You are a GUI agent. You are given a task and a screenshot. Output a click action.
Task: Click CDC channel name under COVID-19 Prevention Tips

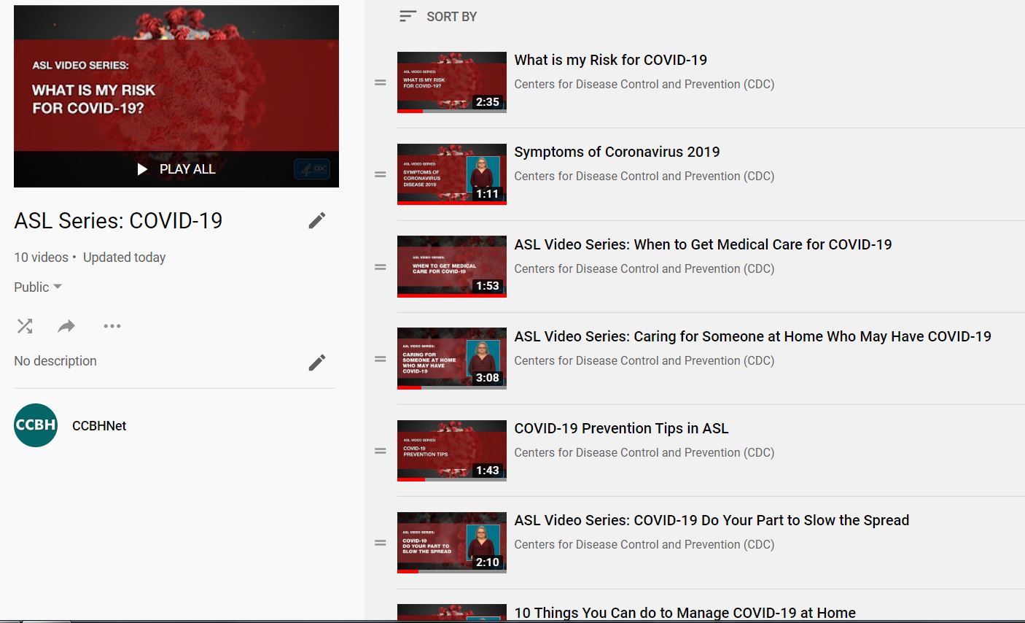coord(644,452)
